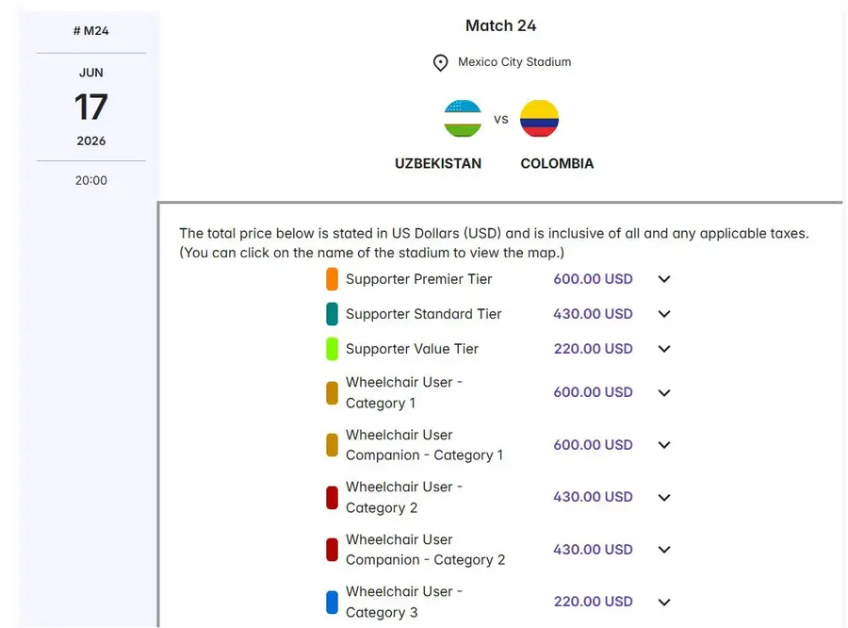Click the Colombia flag icon

[x=539, y=119]
